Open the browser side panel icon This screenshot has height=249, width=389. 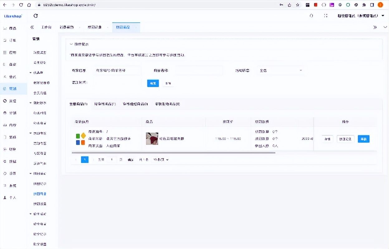tap(372, 5)
